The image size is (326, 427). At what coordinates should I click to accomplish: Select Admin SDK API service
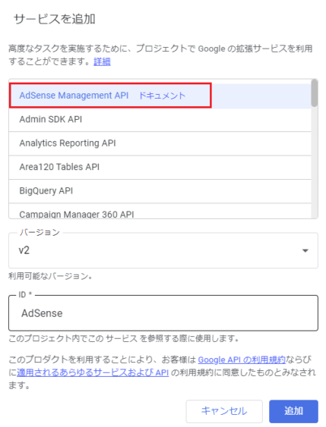pos(160,120)
